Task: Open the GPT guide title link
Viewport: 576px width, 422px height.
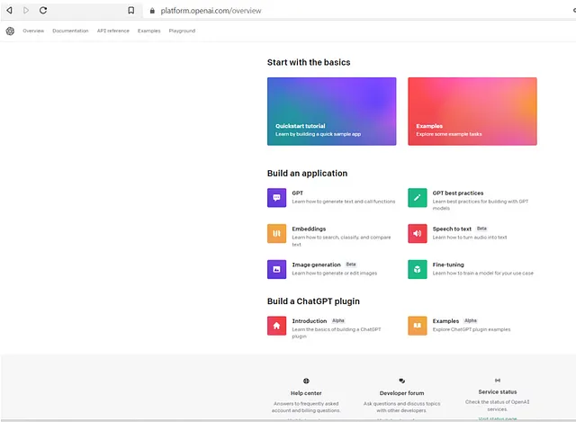Action: 298,193
